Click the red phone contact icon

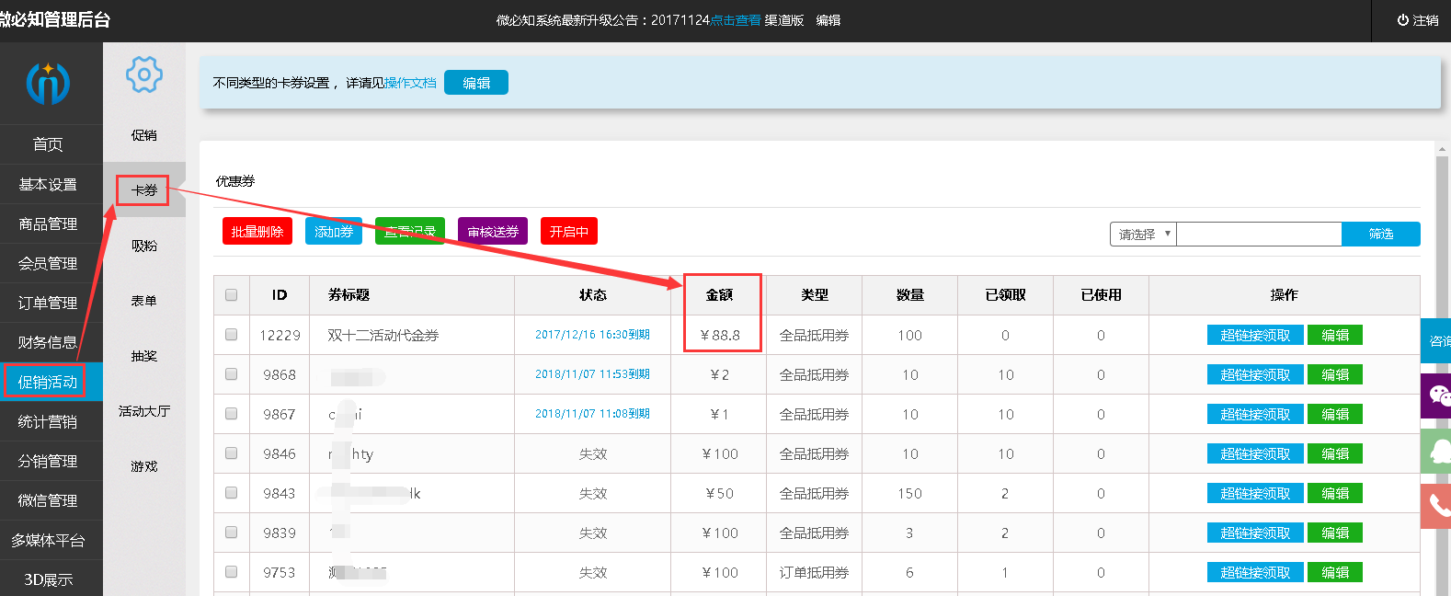click(x=1438, y=505)
